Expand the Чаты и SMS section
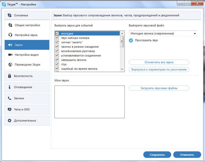Image resolution: width=205 pixels, height=162 pixels. pyautogui.click(x=27, y=109)
